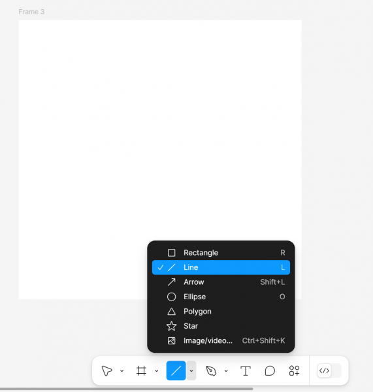Image resolution: width=373 pixels, height=392 pixels.
Task: Choose Image/video... from the menu
Action: (x=221, y=340)
